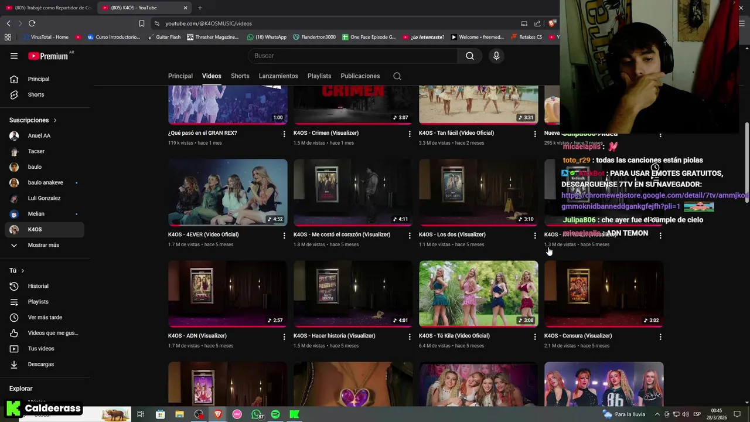Open the Playlists channel tab

point(319,76)
